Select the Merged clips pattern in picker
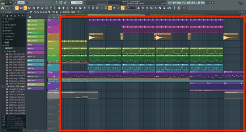This screenshot has height=132, width=246. pyautogui.click(x=36, y=76)
